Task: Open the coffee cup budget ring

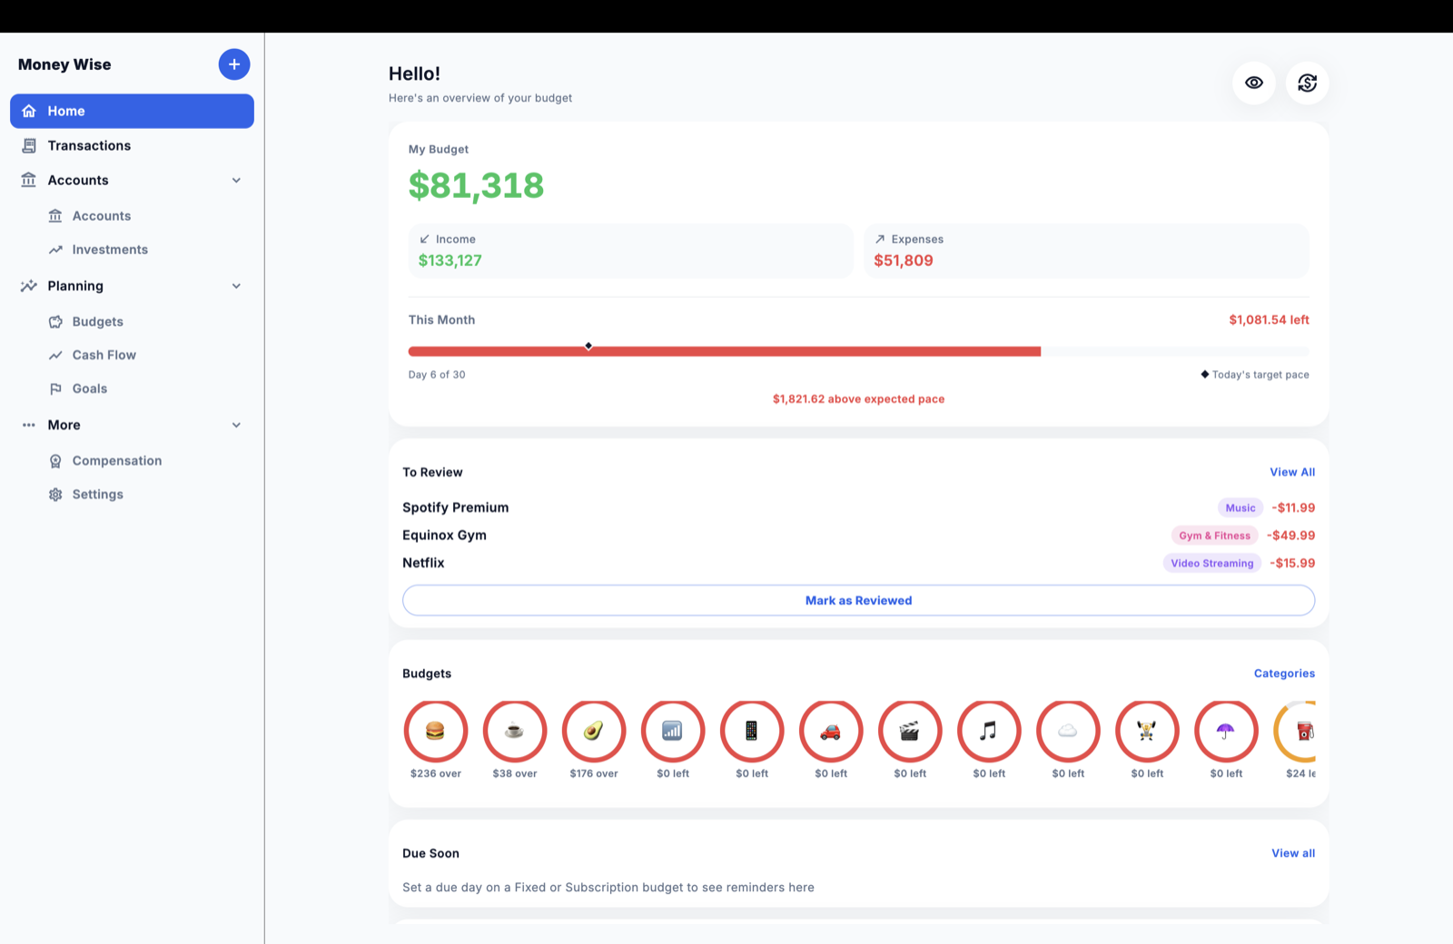Action: 515,731
